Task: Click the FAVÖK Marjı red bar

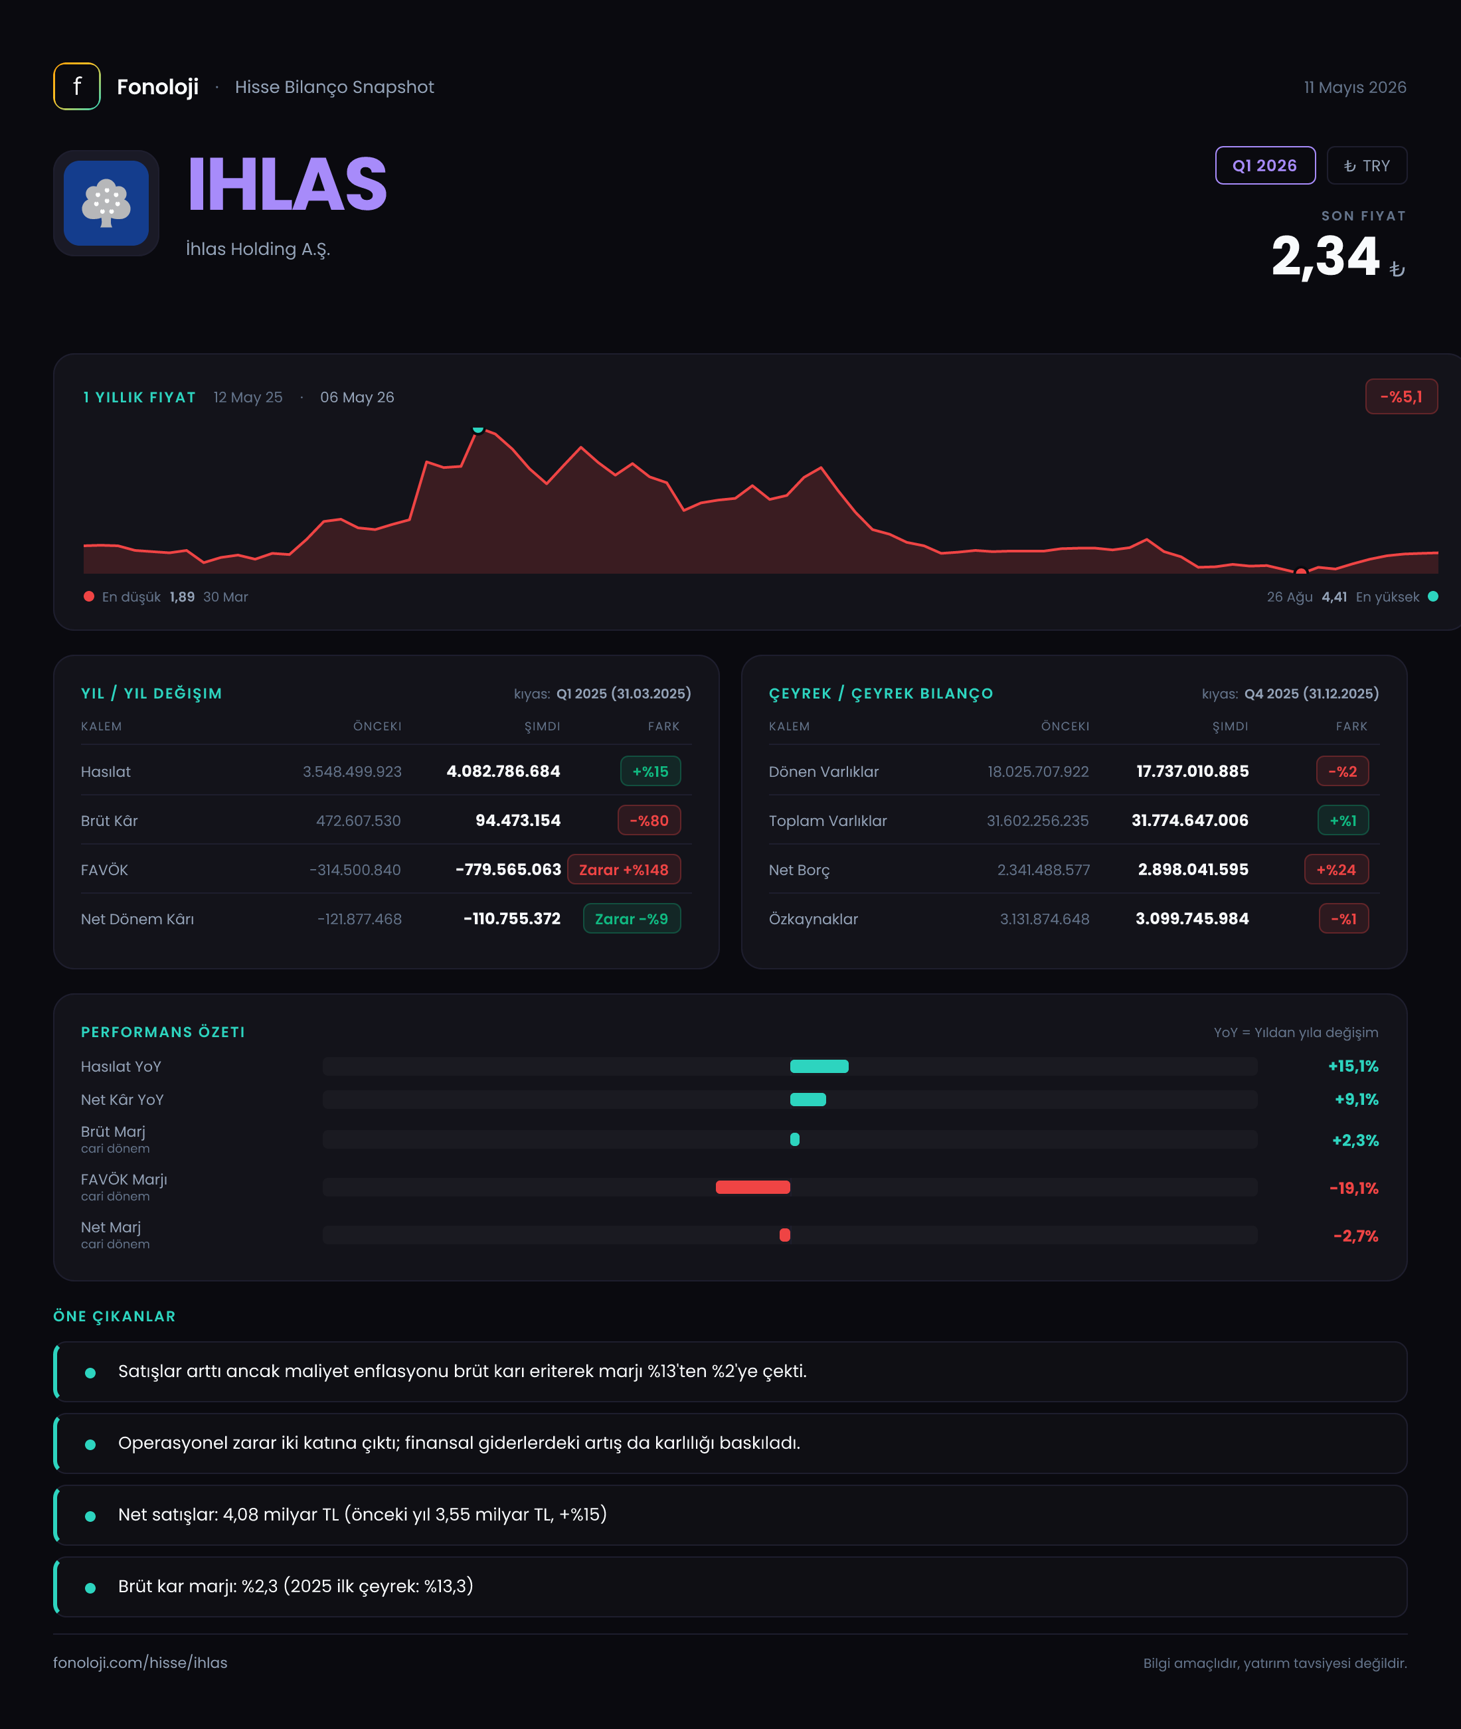Action: pyautogui.click(x=753, y=1187)
